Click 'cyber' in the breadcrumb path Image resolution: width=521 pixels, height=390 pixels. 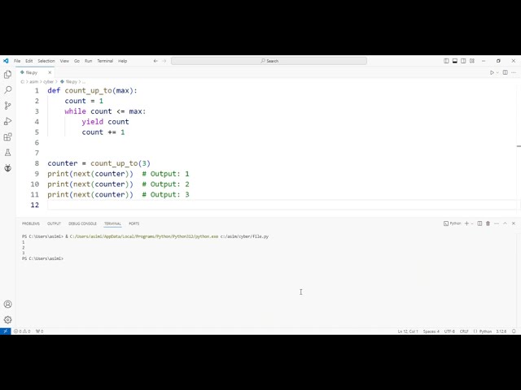pyautogui.click(x=49, y=81)
